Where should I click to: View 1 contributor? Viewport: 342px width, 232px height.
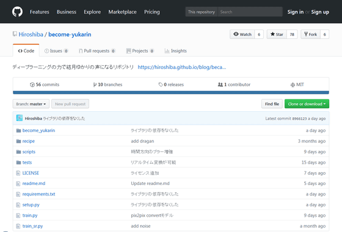pos(234,85)
